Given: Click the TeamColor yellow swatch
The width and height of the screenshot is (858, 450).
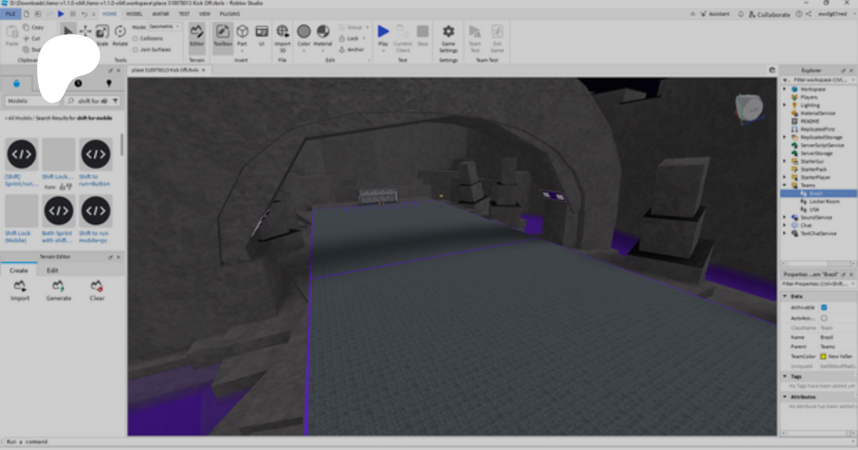Looking at the screenshot, I should [x=823, y=356].
